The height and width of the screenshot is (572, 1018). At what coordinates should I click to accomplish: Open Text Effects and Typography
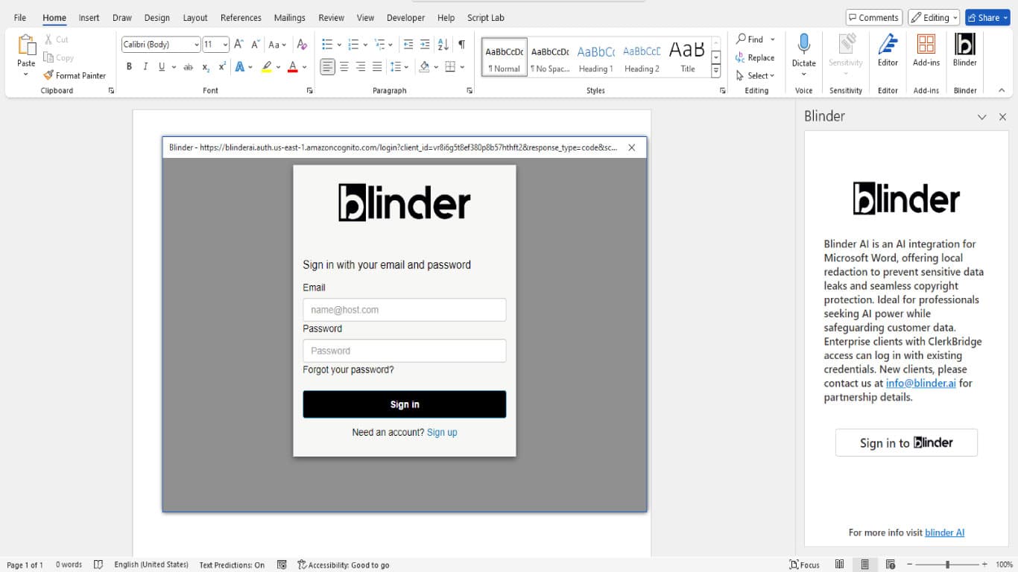click(x=240, y=67)
